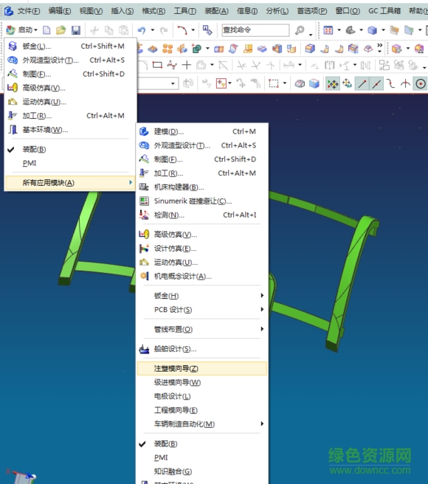Click 电极设计(L) entry
Image resolution: width=428 pixels, height=484 pixels.
coord(202,396)
